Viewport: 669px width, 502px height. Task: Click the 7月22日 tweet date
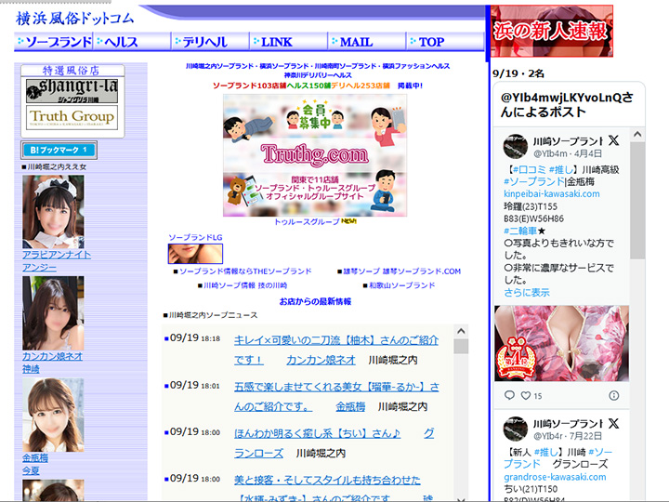coord(585,436)
